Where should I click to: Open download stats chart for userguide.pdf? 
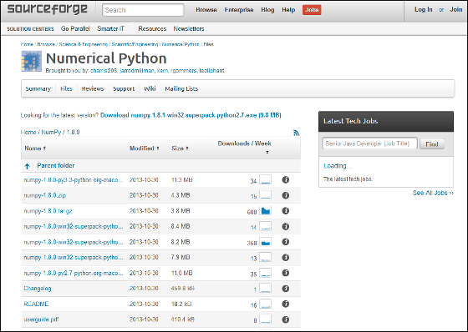266,319
